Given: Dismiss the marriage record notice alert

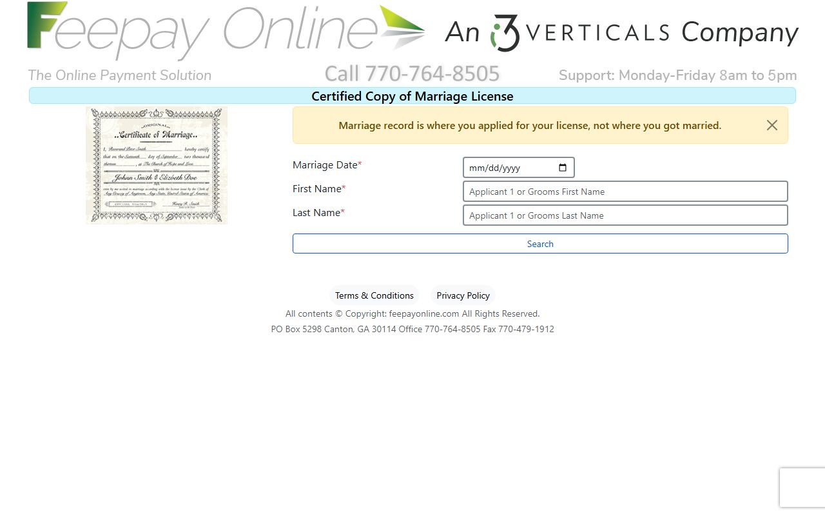Looking at the screenshot, I should coord(772,125).
